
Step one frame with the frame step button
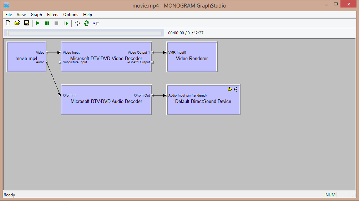66,23
